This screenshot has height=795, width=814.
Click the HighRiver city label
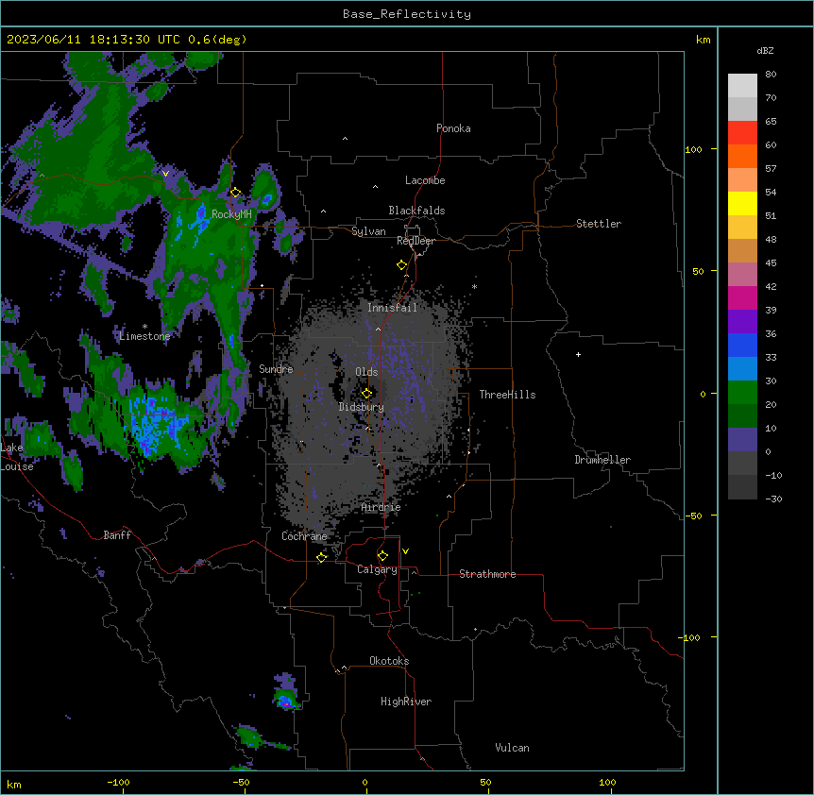(406, 702)
